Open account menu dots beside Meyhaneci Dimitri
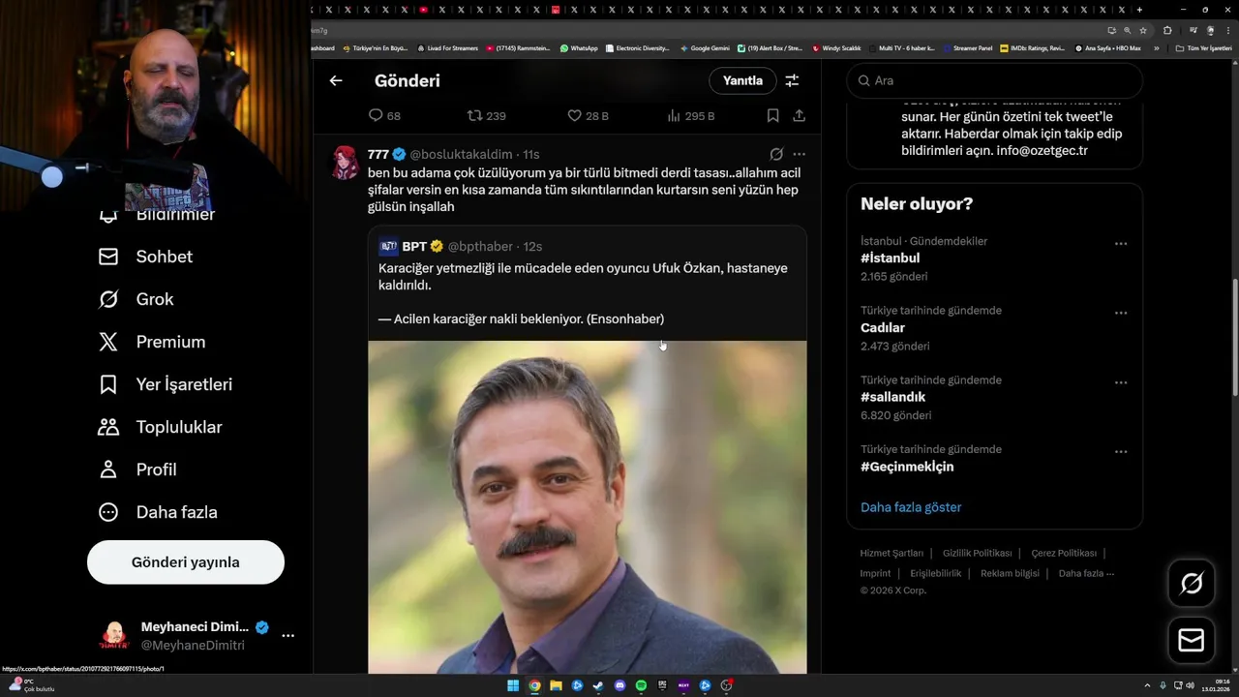 pos(287,636)
